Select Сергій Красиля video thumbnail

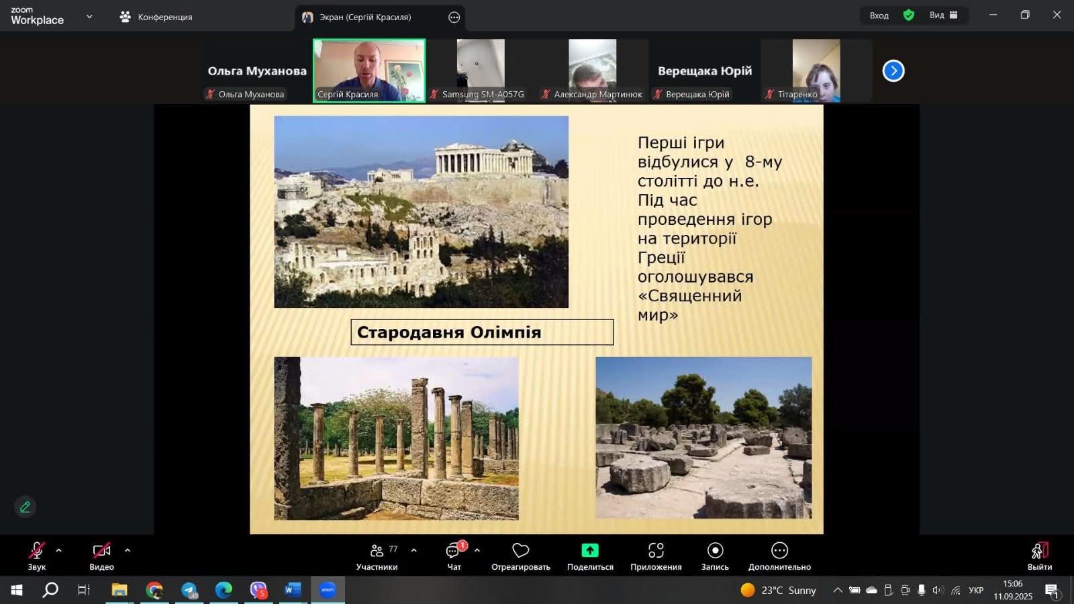point(369,70)
